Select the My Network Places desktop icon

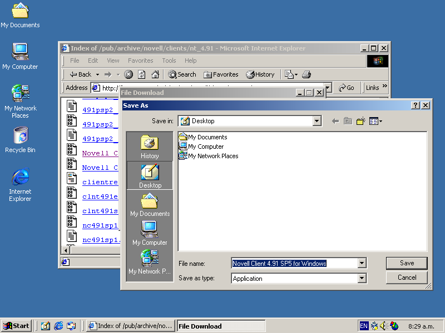click(21, 102)
